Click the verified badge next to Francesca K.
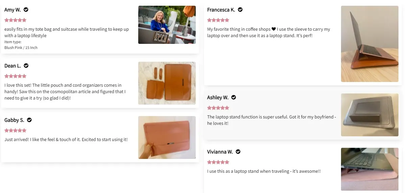413x193 pixels. click(240, 10)
